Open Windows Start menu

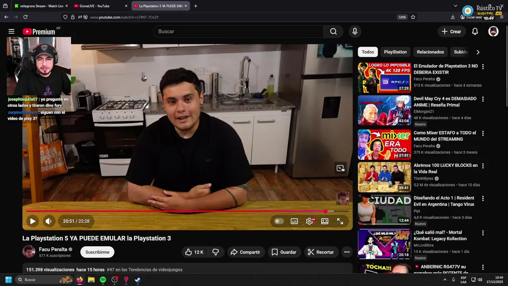[x=8, y=280]
